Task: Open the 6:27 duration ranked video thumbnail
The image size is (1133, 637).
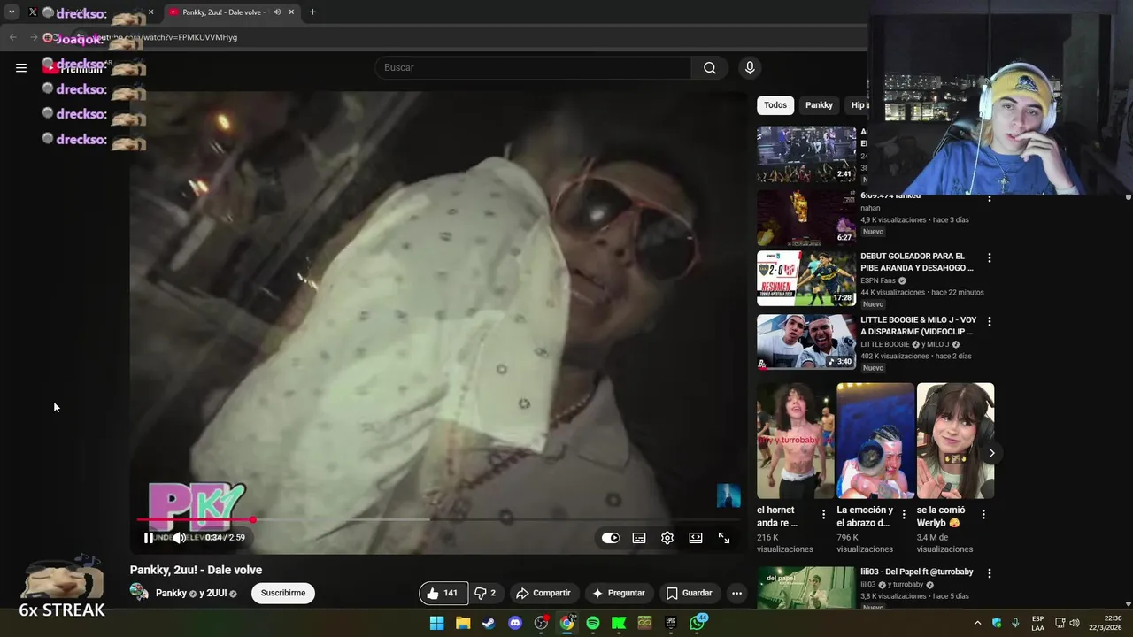Action: [x=806, y=217]
